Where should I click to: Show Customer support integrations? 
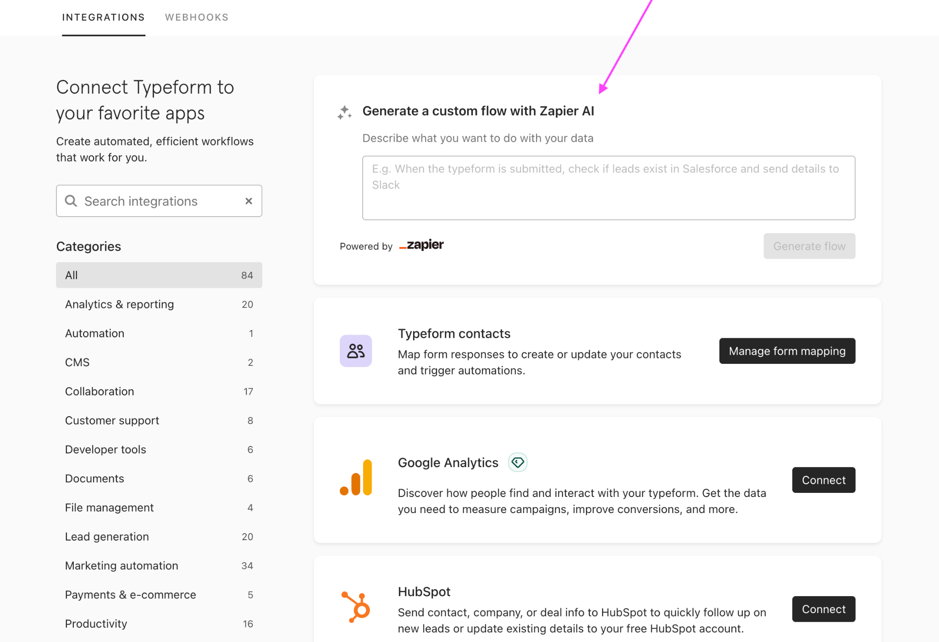point(159,420)
